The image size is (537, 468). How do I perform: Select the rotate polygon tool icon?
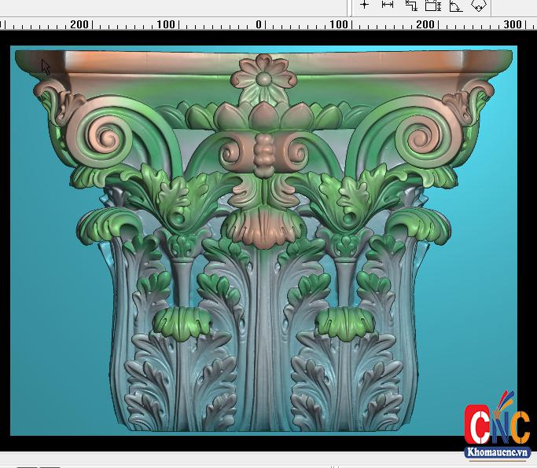(x=479, y=5)
